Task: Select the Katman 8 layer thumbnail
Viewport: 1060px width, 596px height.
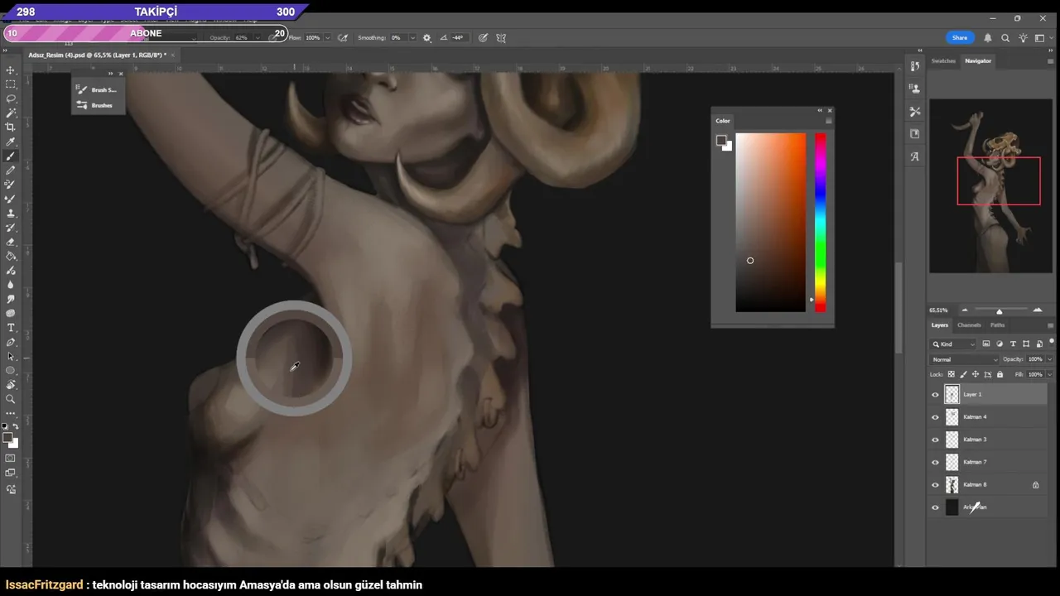Action: pyautogui.click(x=952, y=485)
